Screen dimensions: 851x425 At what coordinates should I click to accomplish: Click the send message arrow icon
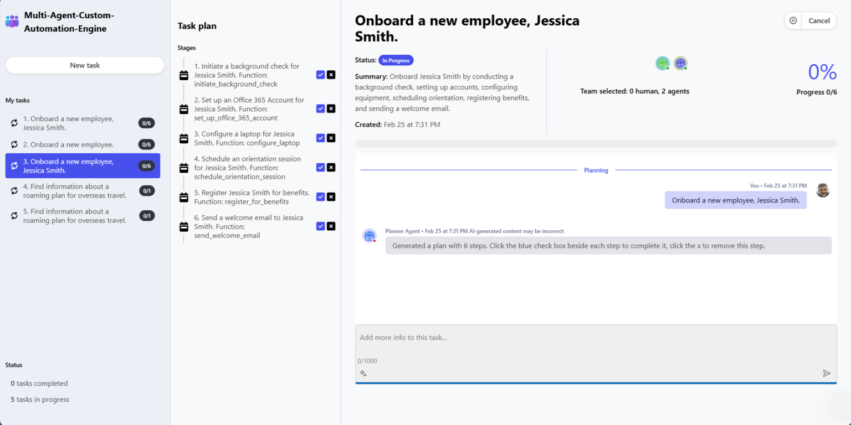[x=827, y=374]
